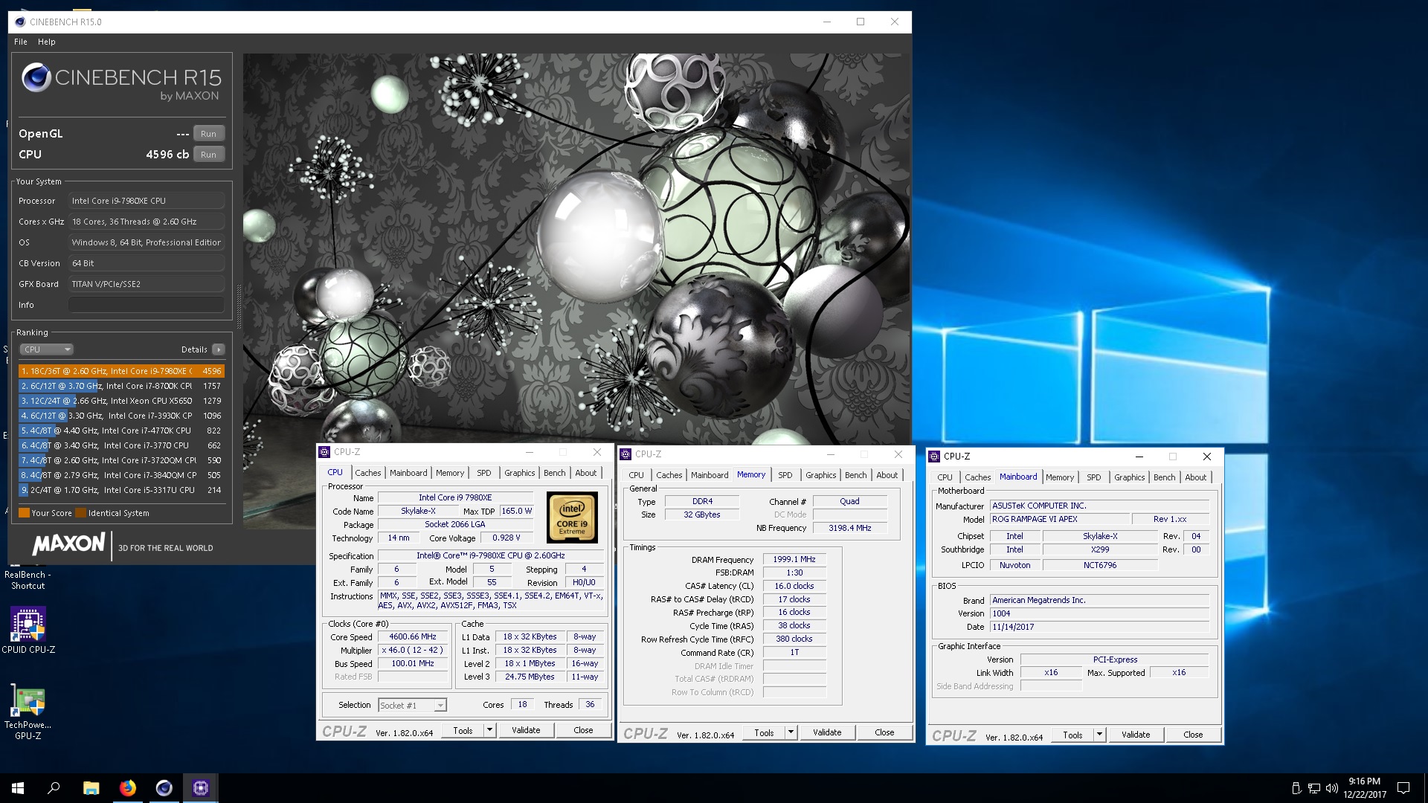The height and width of the screenshot is (803, 1428).
Task: Click the ROG RAMPAGE VI APEX model field
Action: [x=1059, y=520]
